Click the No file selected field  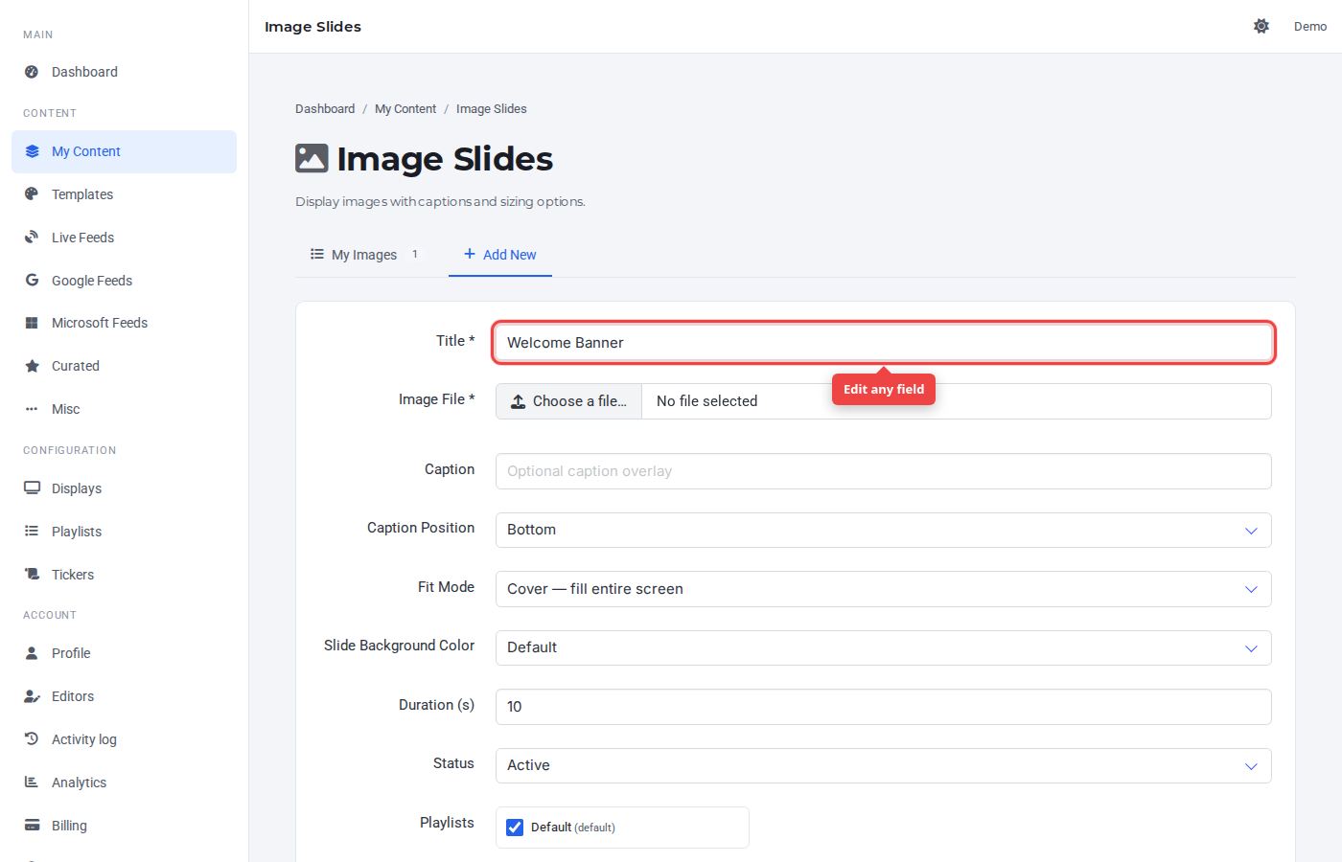pyautogui.click(x=957, y=401)
